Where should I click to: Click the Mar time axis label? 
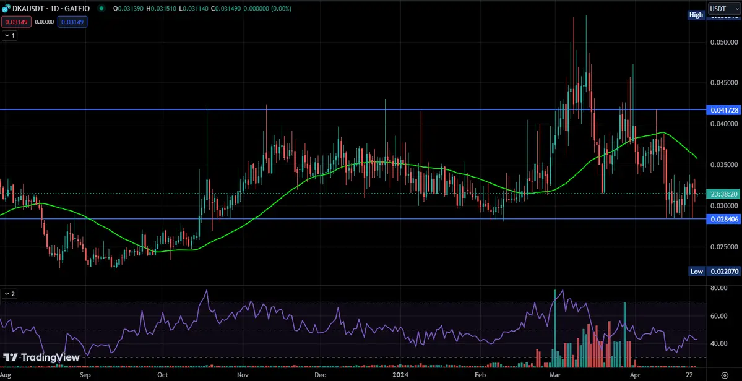pyautogui.click(x=554, y=374)
